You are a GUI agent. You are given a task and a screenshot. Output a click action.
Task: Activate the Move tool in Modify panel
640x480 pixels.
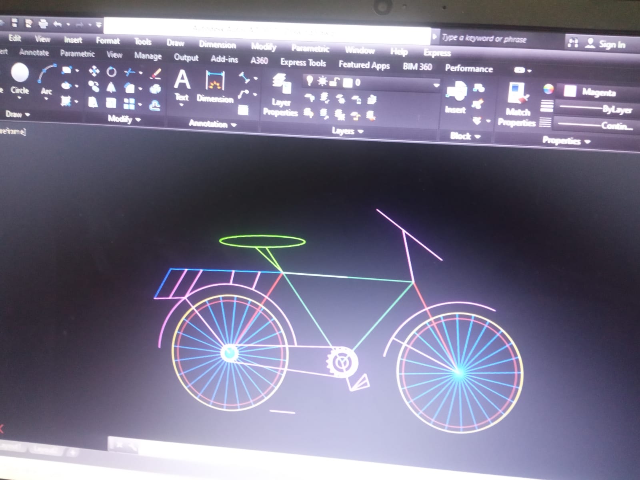94,71
